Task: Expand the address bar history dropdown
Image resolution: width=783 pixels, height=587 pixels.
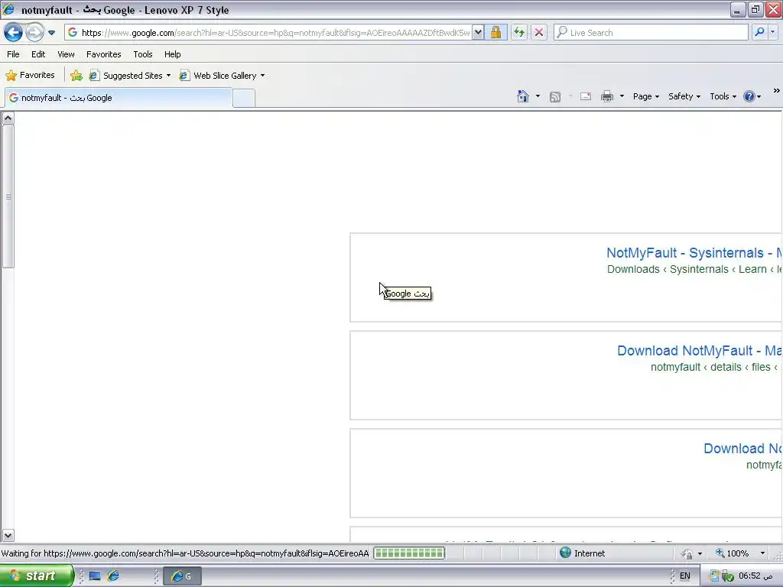Action: coord(478,33)
